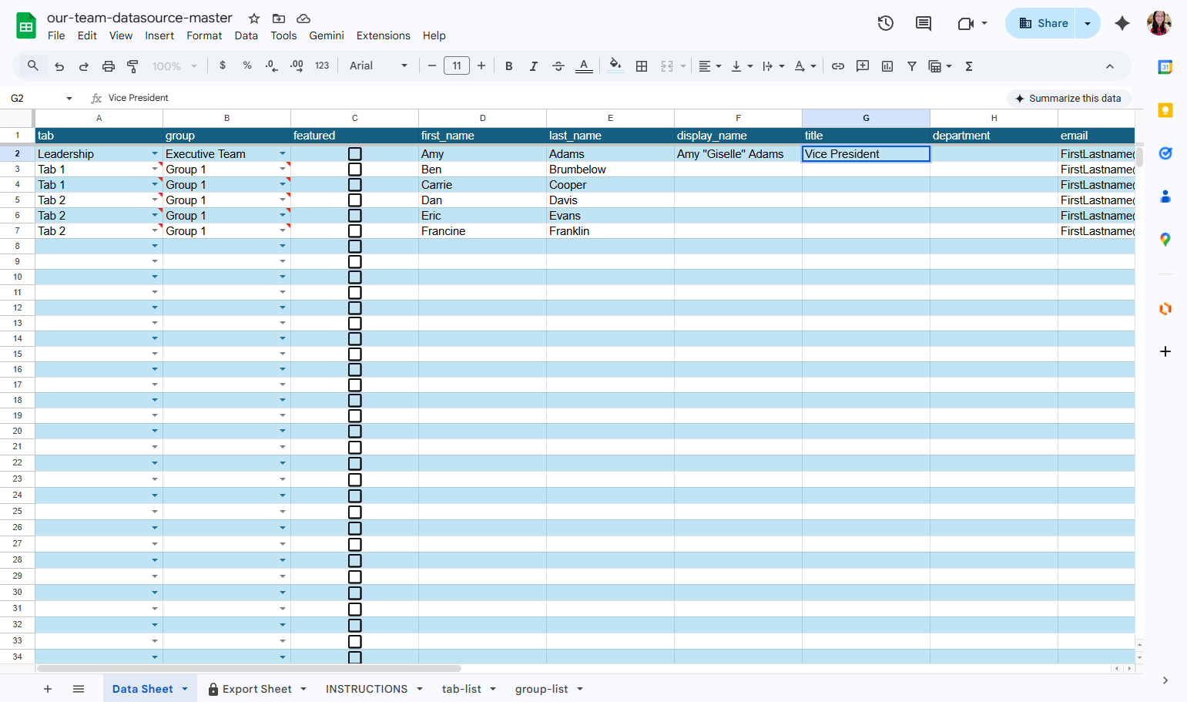1187x702 pixels.
Task: Check featured box for Eric Evans
Action: 355,216
